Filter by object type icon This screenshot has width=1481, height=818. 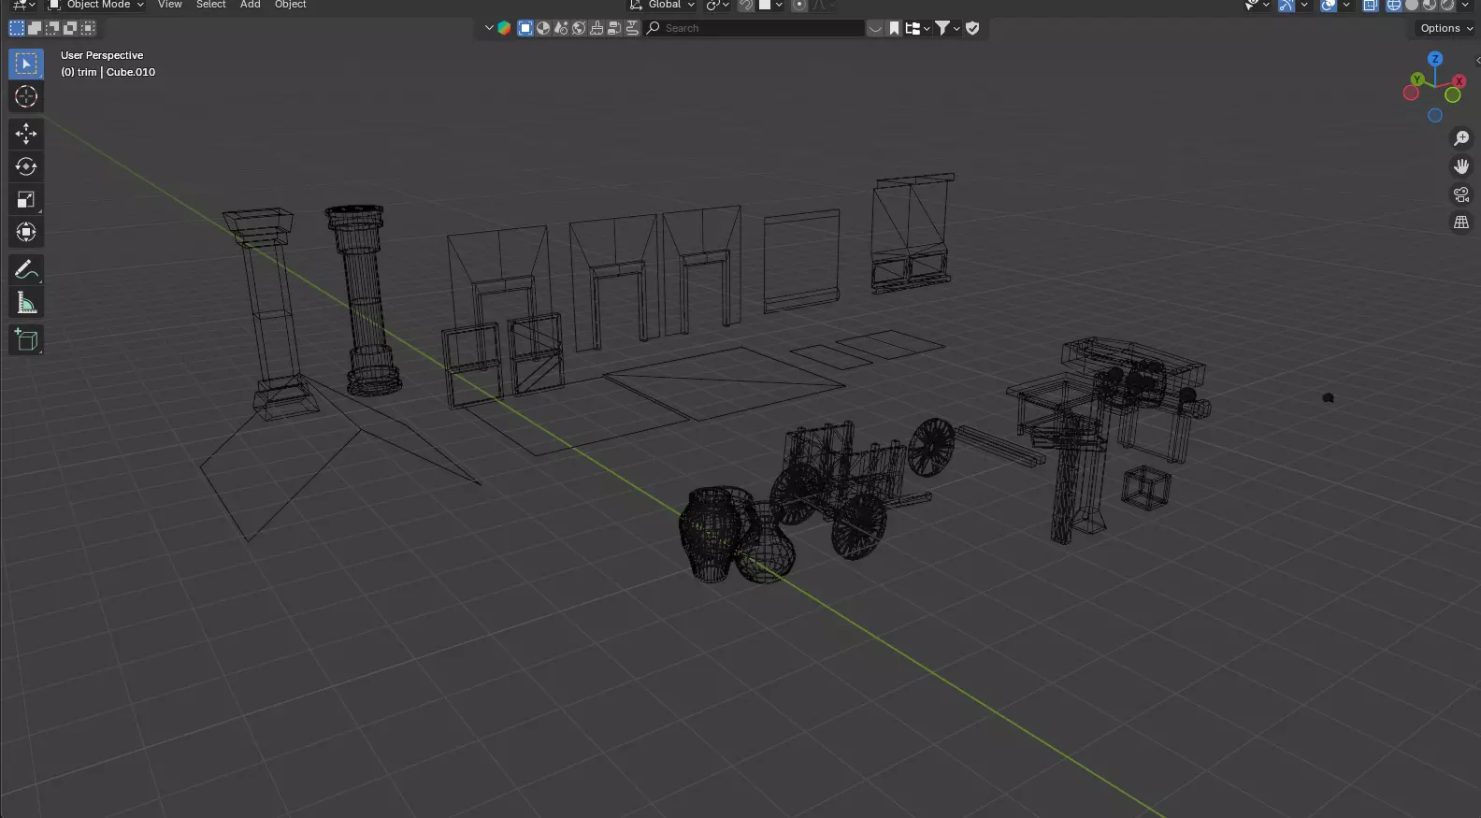(x=525, y=28)
